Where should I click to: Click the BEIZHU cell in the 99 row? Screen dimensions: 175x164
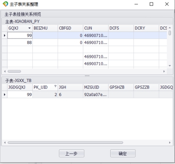[x=45, y=35]
